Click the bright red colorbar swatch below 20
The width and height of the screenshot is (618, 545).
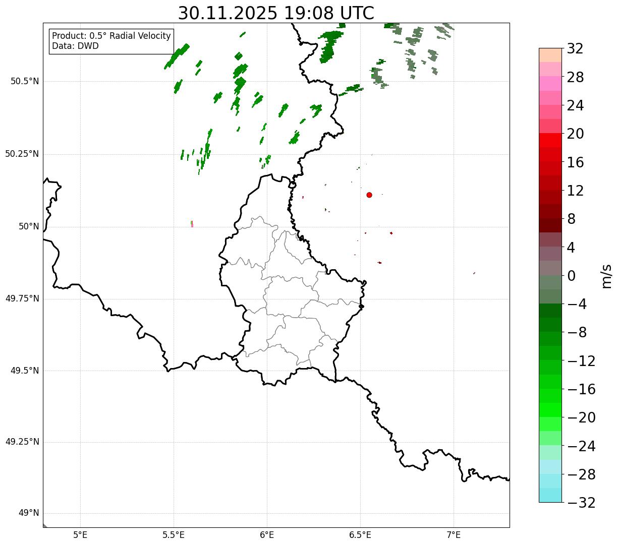coord(550,141)
